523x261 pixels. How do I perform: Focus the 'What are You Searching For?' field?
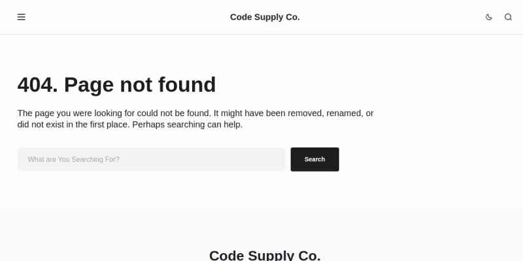click(151, 159)
